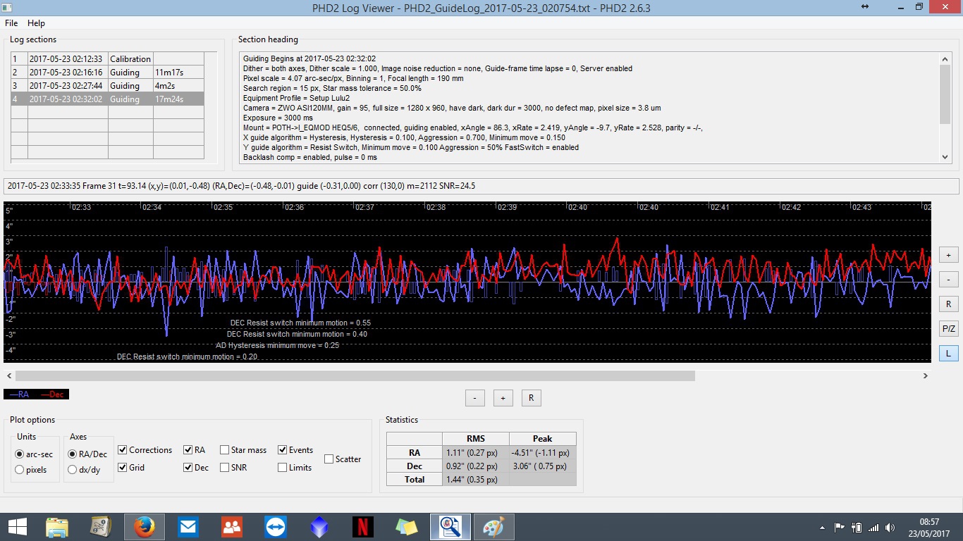
Task: Open the Windows Start menu
Action: pyautogui.click(x=18, y=527)
